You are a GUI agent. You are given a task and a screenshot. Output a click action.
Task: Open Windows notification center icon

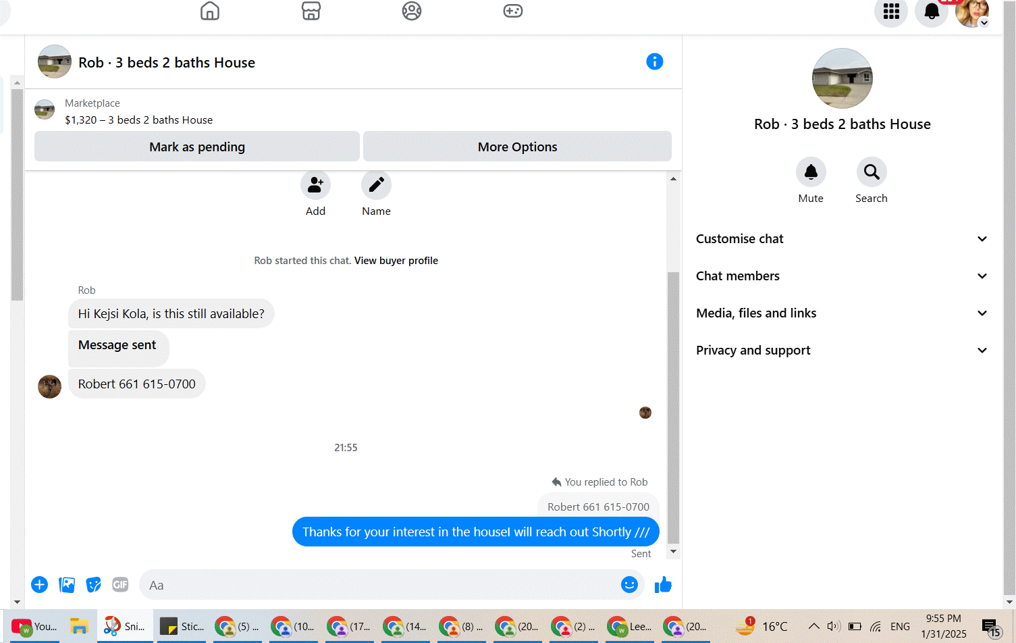(x=990, y=627)
